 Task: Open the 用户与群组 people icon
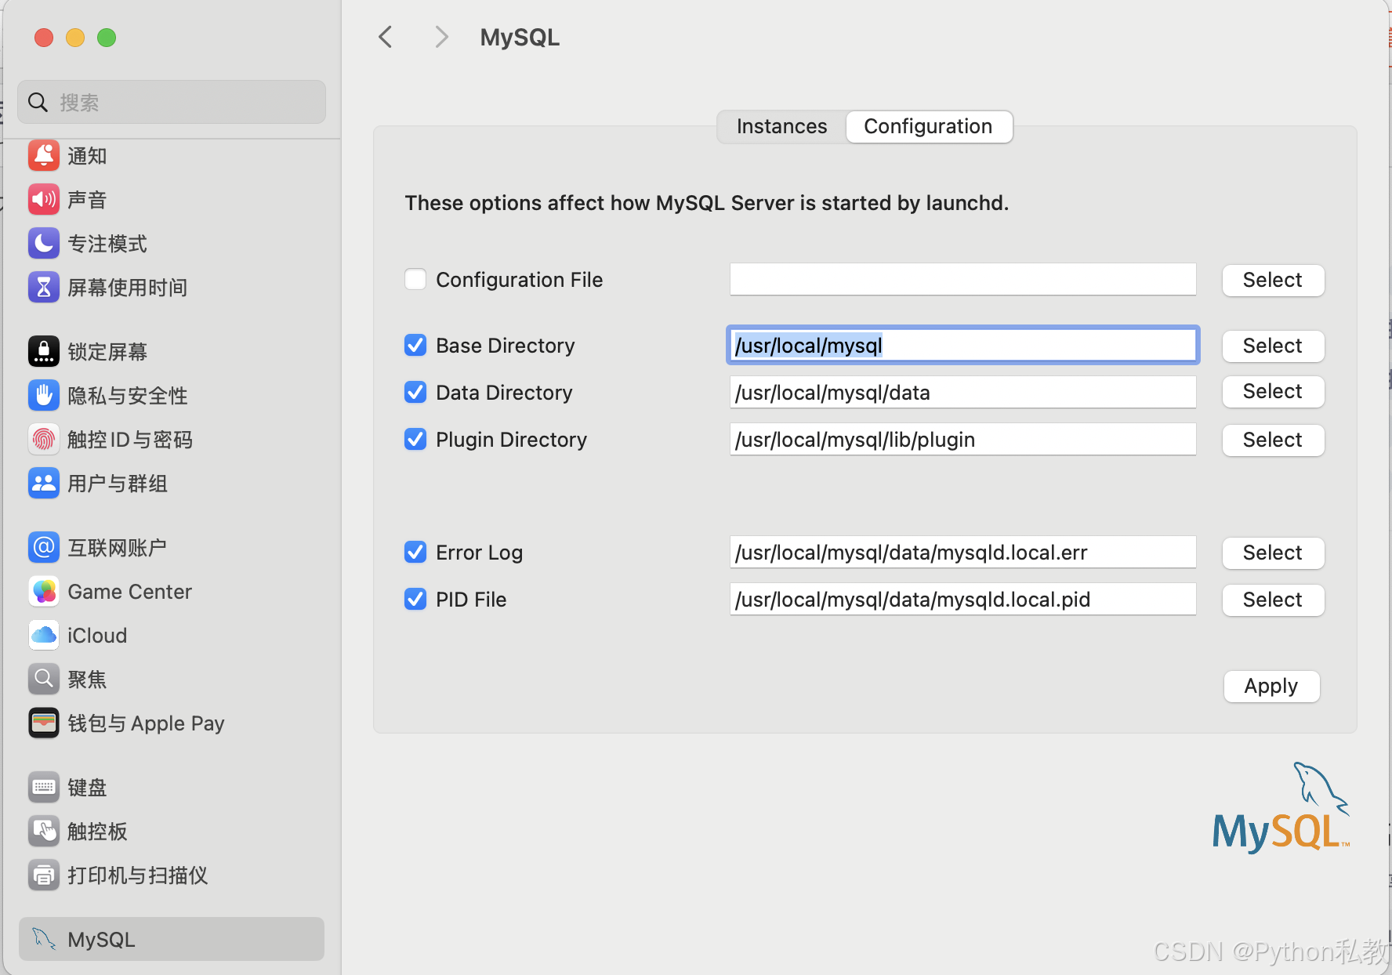pos(44,484)
